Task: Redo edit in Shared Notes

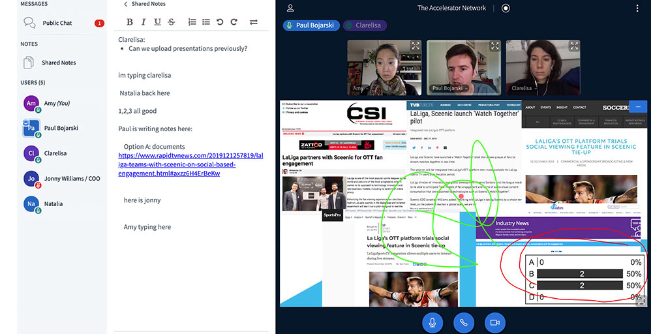Action: [234, 22]
